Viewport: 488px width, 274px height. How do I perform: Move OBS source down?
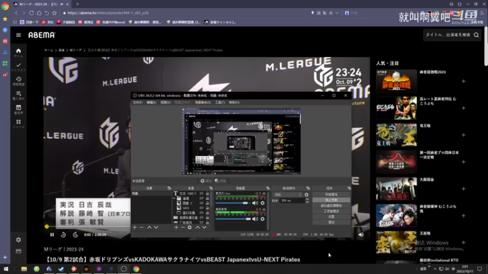point(204,227)
